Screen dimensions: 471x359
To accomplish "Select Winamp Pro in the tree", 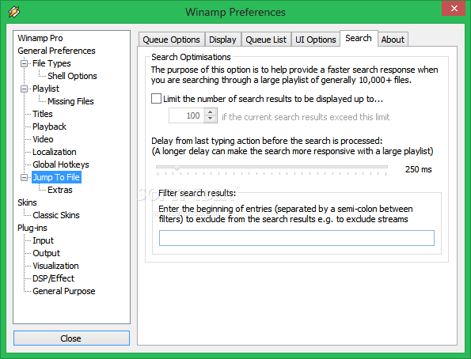I will (40, 38).
